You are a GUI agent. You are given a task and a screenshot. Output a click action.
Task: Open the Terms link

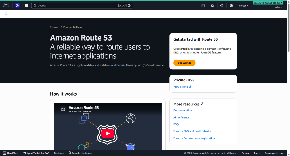(257, 153)
